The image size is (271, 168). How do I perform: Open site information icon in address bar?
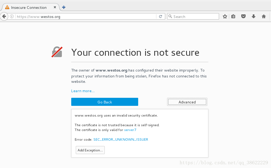pyautogui.click(x=12, y=16)
